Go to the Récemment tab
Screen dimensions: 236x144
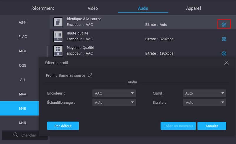pos(43,8)
